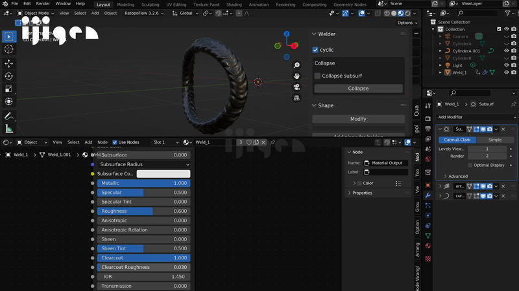Toggle Subsurf modifier show in viewport
The image size is (519, 291).
point(483,129)
